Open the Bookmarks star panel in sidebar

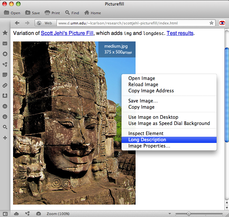coord(5,33)
